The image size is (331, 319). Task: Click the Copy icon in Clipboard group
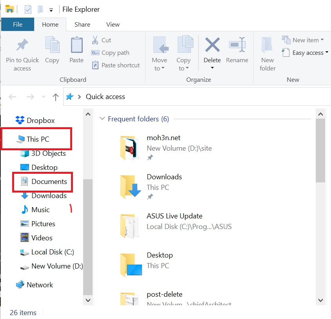point(52,46)
